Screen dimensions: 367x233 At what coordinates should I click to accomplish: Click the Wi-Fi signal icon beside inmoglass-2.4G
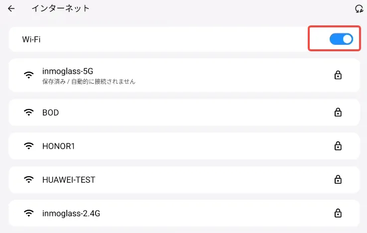coord(29,213)
